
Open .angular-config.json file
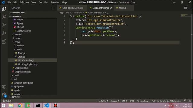[24, 83]
